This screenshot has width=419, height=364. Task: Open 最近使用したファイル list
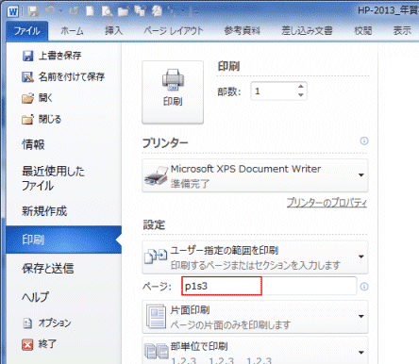(x=53, y=178)
